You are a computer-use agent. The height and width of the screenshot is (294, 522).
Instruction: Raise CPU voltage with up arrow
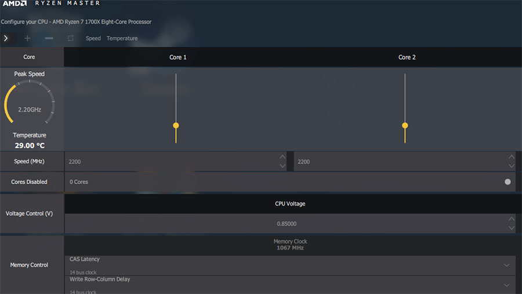(512, 219)
